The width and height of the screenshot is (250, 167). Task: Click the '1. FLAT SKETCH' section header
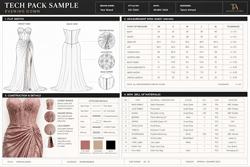coord(61,19)
